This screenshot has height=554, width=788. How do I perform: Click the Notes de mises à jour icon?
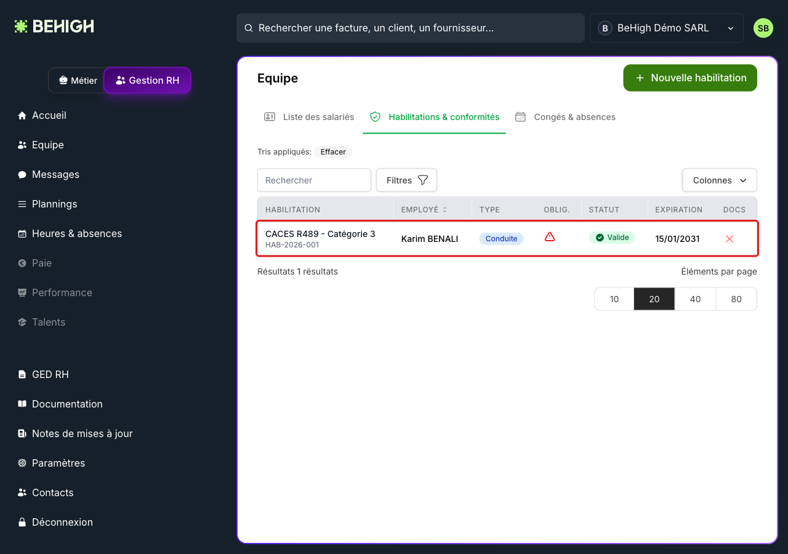tap(22, 434)
